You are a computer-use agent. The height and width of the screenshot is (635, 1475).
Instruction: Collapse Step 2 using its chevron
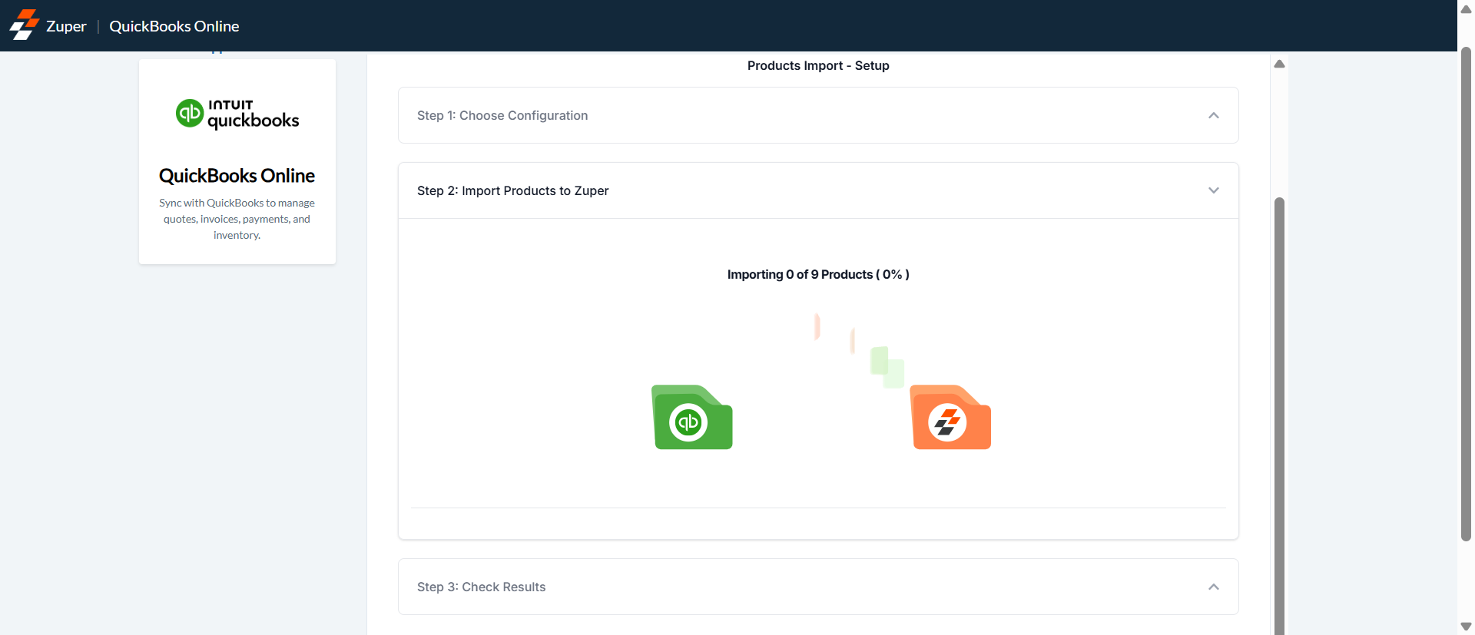[x=1214, y=190]
